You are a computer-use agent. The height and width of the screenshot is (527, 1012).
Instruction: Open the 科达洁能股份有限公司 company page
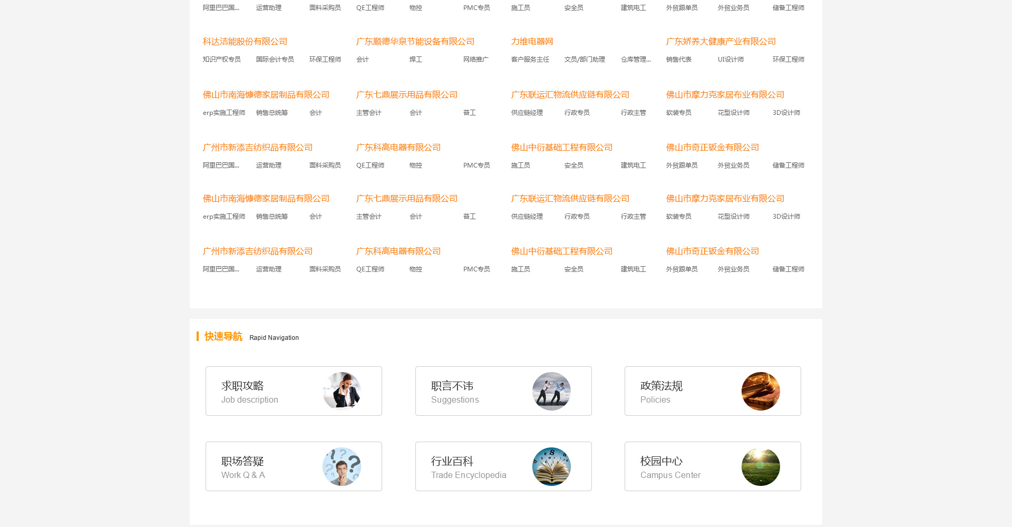tap(245, 42)
